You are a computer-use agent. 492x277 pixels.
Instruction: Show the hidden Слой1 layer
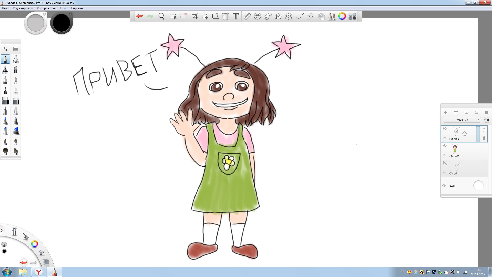(445, 163)
